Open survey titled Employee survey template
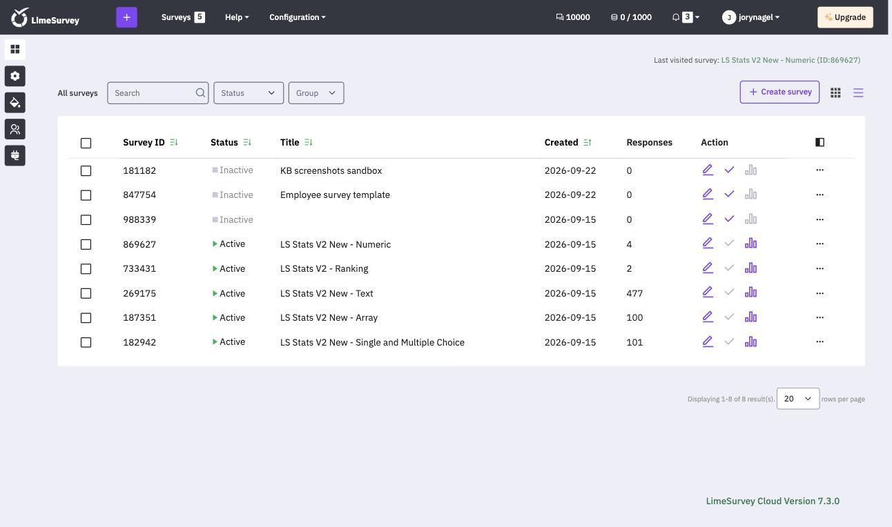This screenshot has width=892, height=527. 335,195
